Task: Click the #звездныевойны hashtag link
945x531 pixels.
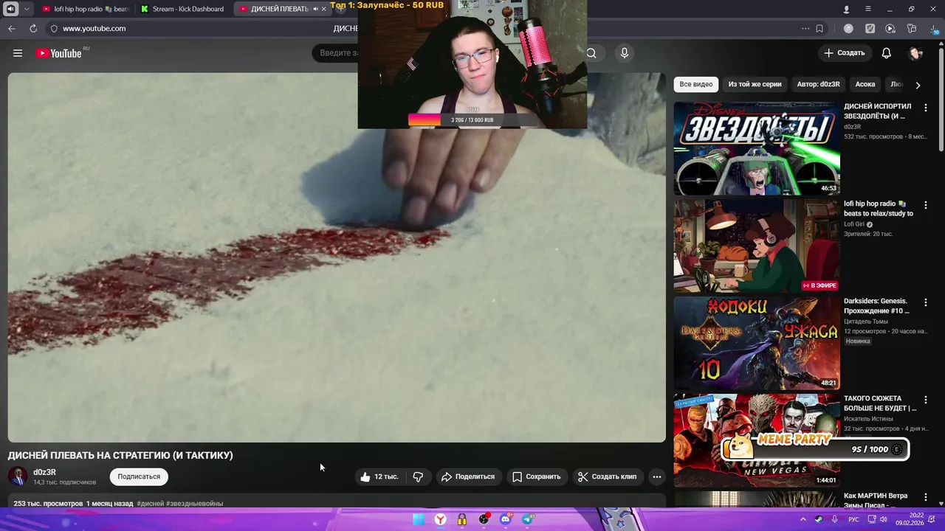Action: click(x=194, y=504)
